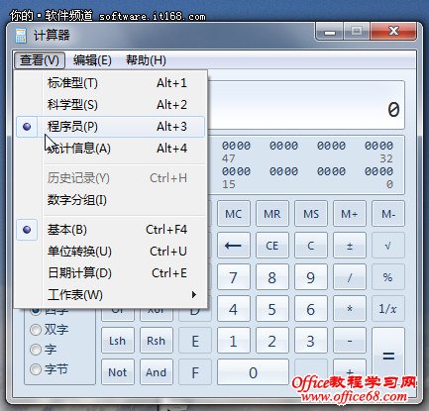Click the minus (-) button
This screenshot has height=411, width=429.
point(350,341)
